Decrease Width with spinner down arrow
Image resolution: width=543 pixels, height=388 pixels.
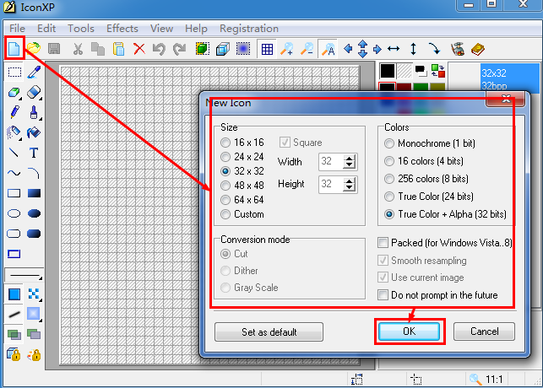(350, 165)
